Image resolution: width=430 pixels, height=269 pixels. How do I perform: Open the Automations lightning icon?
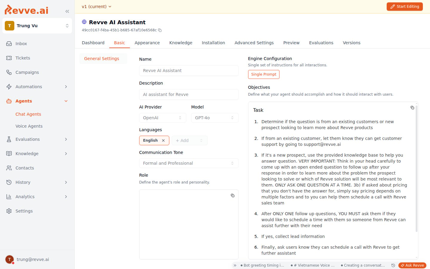[9, 87]
